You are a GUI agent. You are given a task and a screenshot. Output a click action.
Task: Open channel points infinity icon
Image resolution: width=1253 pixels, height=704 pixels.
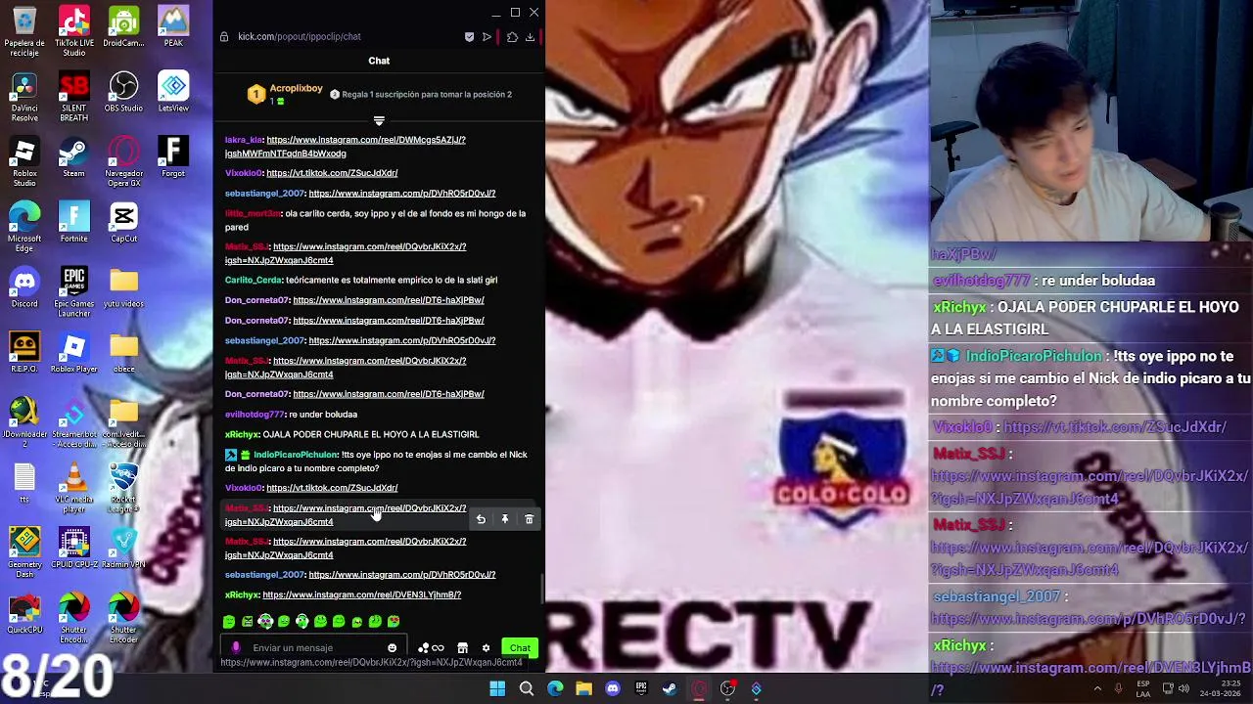pos(438,647)
